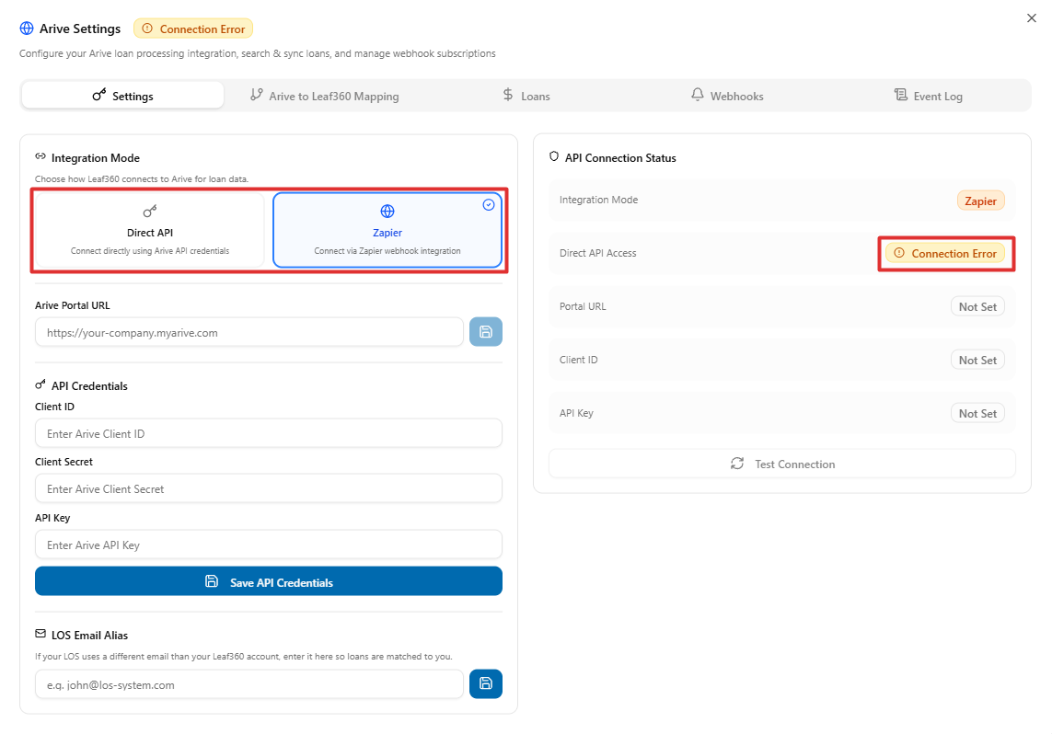This screenshot has width=1052, height=734.
Task: Open the Webhooks tab
Action: 727,96
